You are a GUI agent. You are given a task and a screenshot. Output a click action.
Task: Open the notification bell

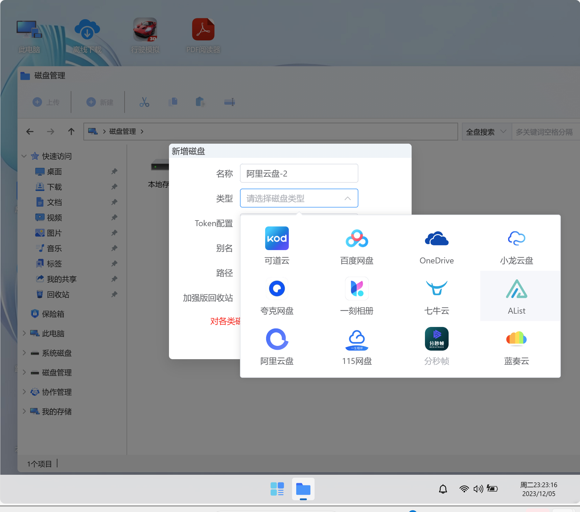tap(443, 489)
